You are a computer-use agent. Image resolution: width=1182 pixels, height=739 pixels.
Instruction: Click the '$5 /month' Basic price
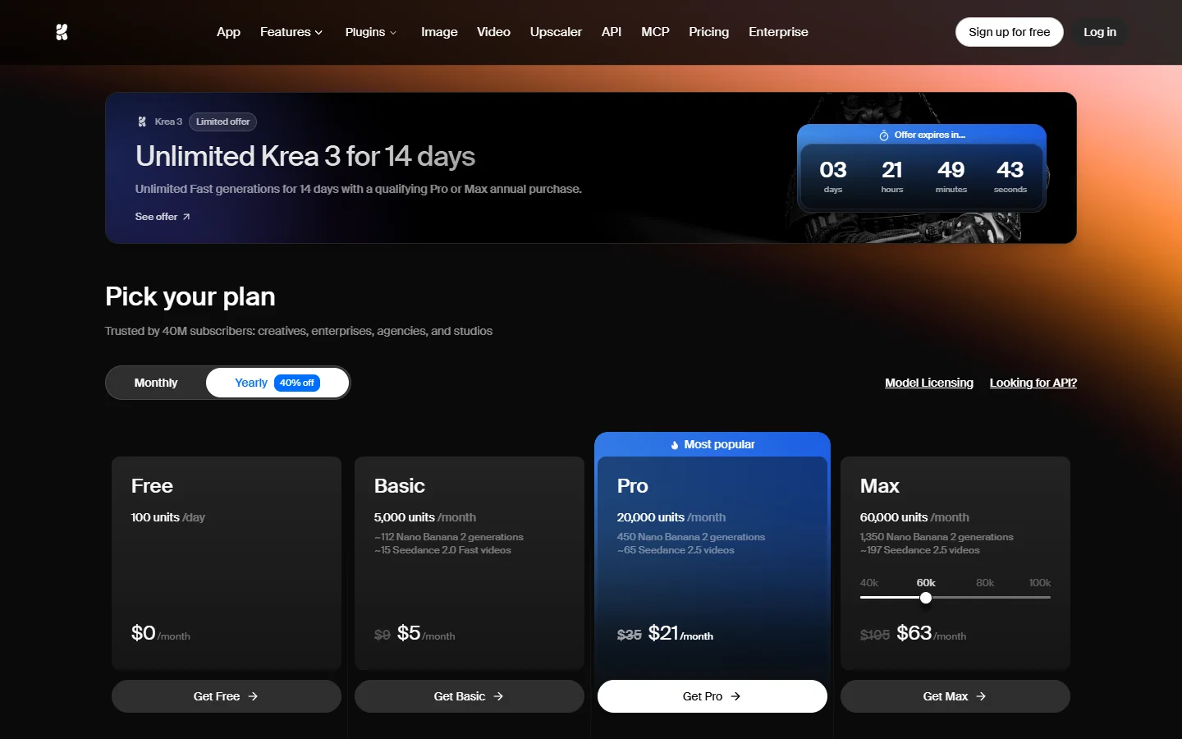(x=426, y=633)
